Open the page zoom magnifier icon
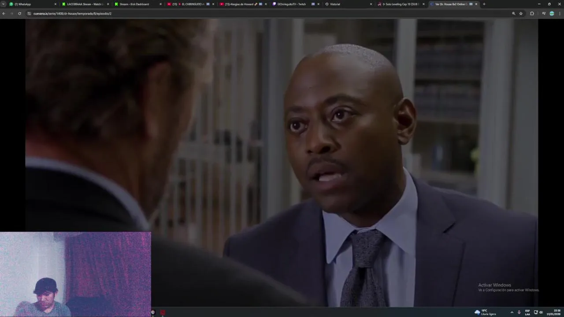 513,14
